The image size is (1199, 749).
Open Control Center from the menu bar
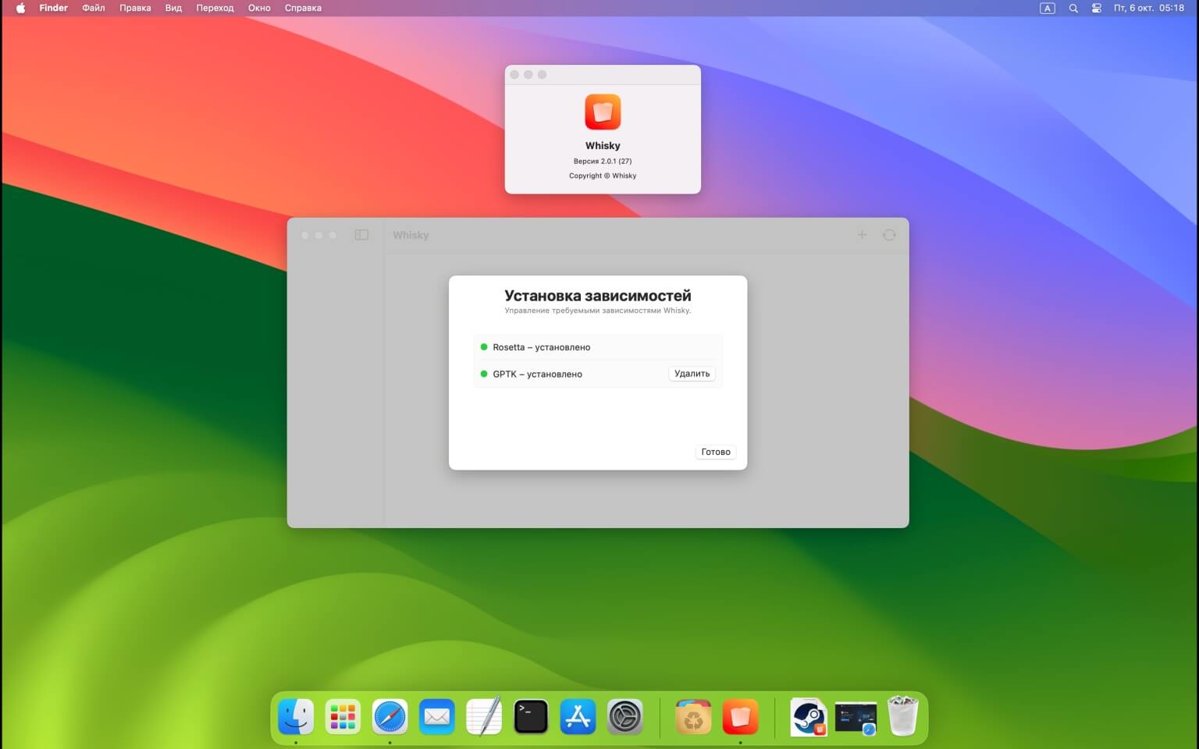click(x=1097, y=8)
